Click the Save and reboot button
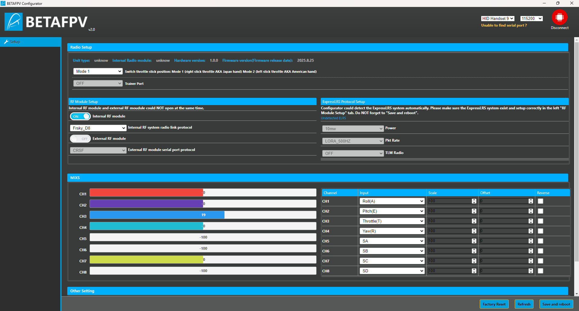The height and width of the screenshot is (311, 579). point(556,304)
